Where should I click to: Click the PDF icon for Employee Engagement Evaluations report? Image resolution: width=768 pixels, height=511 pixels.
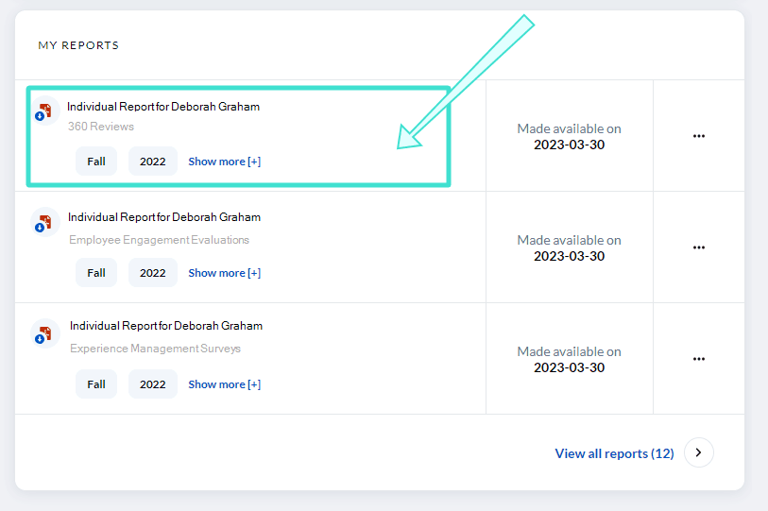click(x=43, y=222)
